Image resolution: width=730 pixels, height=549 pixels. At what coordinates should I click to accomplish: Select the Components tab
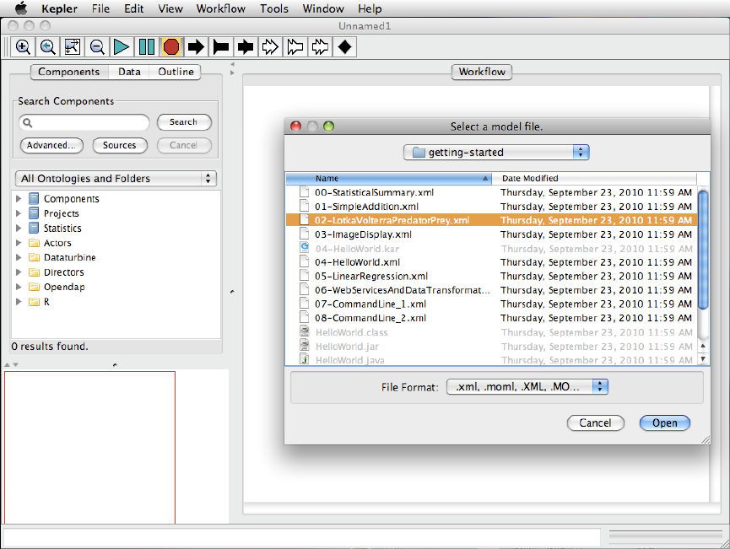(x=69, y=72)
